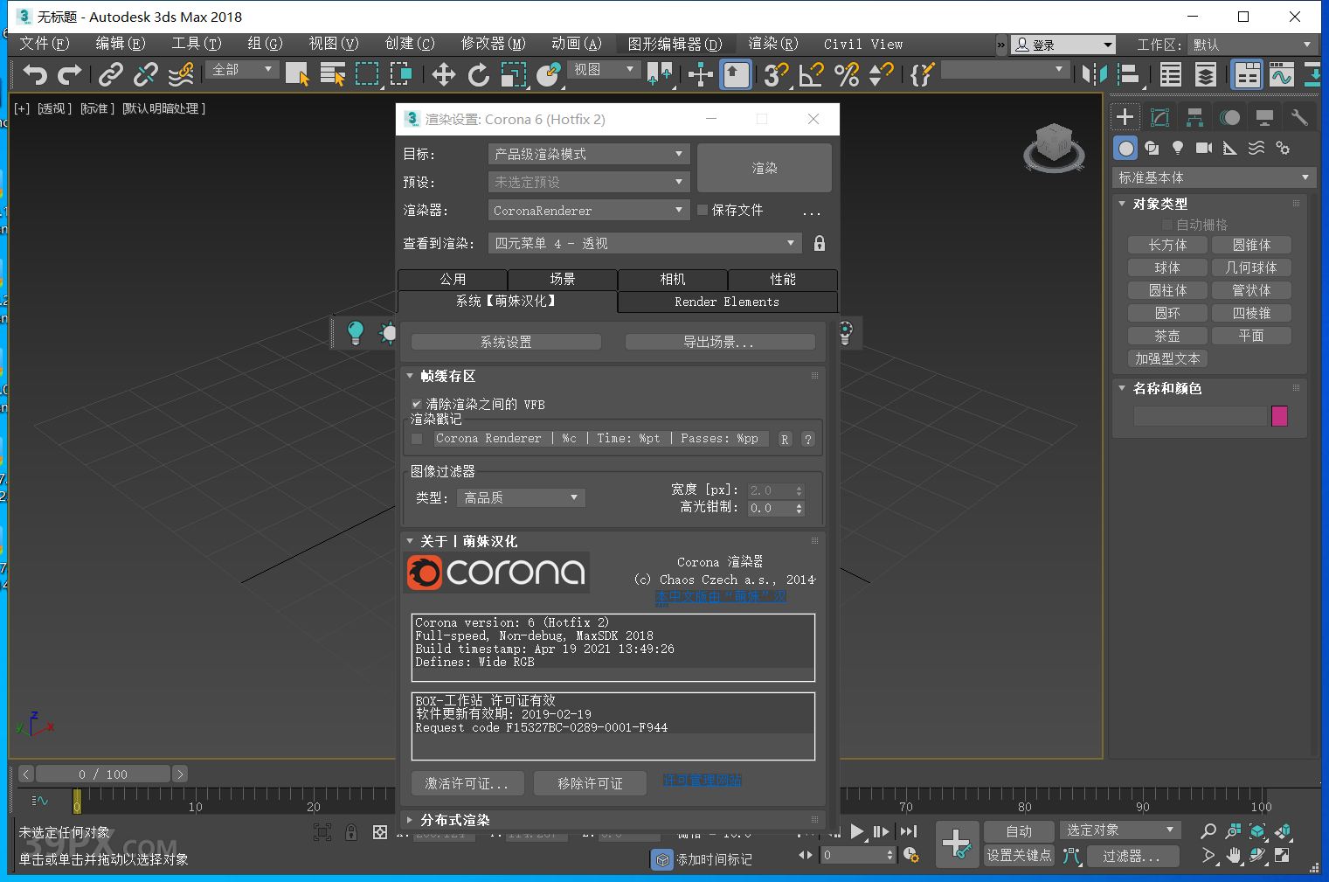Enable the 渲染戳记 checkbox
This screenshot has height=882, width=1329.
pos(417,438)
